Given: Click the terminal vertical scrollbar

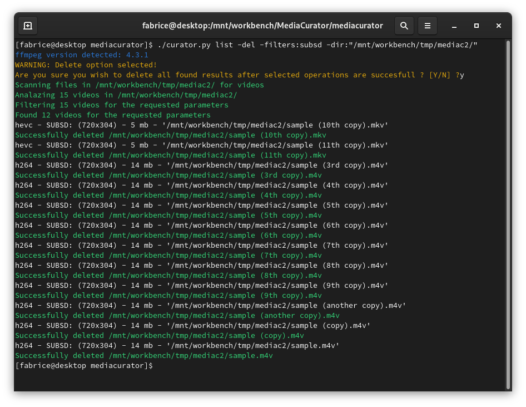Looking at the screenshot, I should 508,214.
